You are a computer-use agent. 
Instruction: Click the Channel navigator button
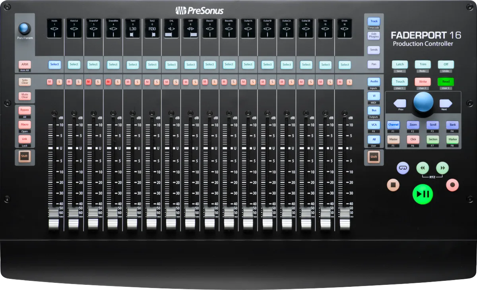394,125
